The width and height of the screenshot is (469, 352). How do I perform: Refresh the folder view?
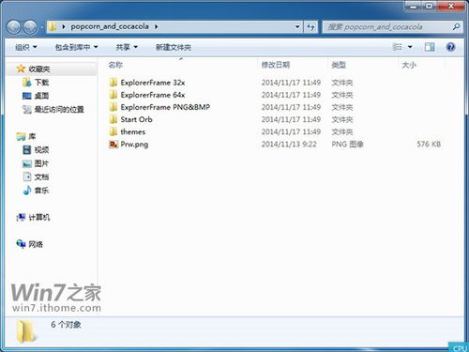point(310,27)
